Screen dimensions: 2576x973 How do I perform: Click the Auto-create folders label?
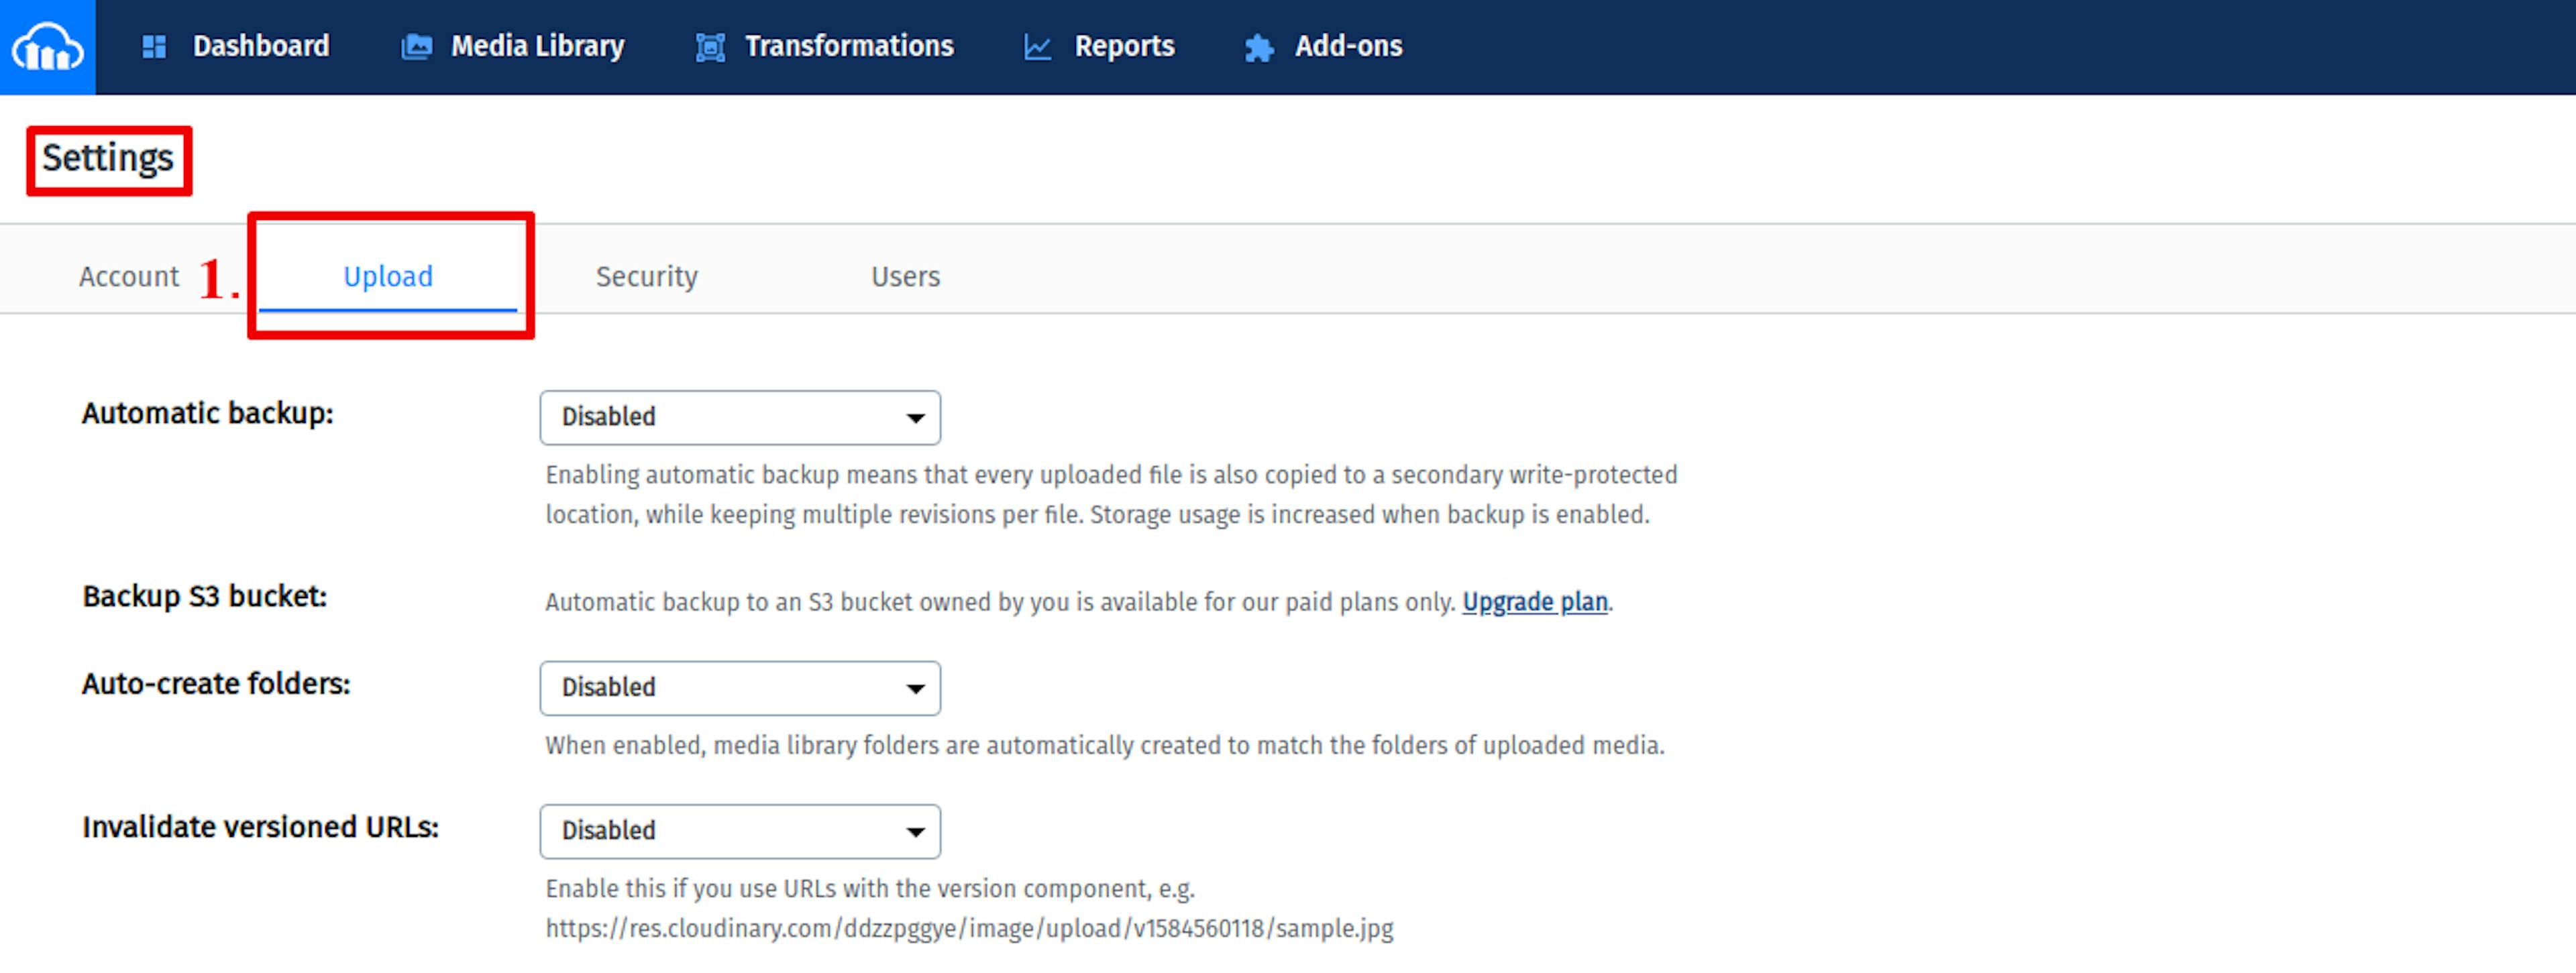[216, 684]
